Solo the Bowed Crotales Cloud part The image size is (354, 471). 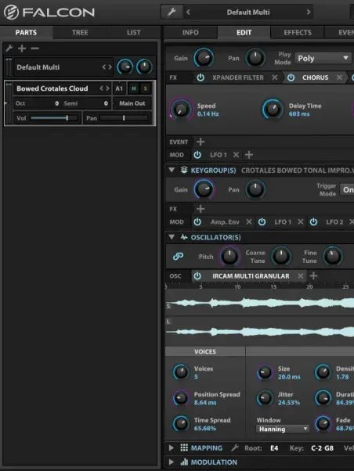[x=145, y=88]
